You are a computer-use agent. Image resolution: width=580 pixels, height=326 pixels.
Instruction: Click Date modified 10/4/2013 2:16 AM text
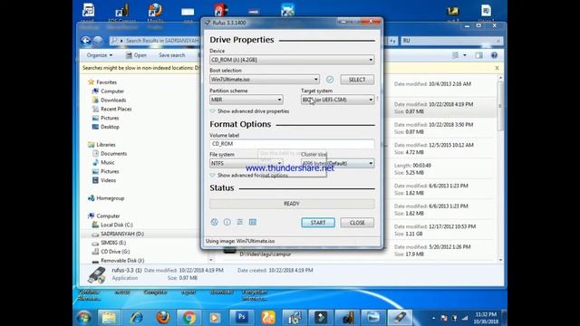click(x=432, y=84)
